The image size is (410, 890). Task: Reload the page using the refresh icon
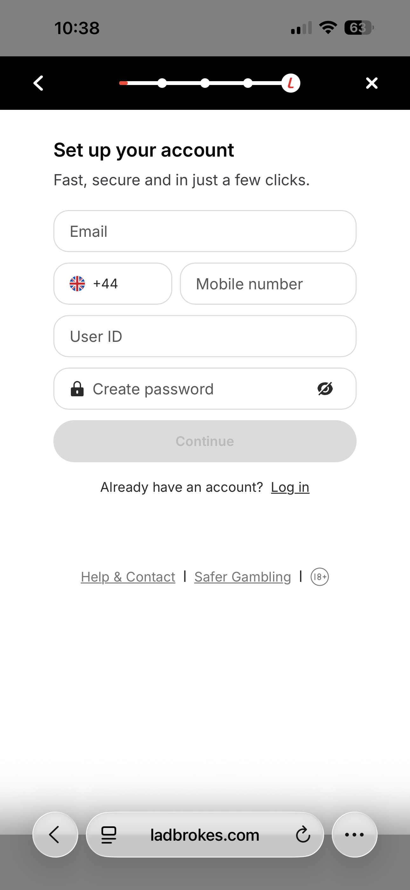(x=303, y=834)
